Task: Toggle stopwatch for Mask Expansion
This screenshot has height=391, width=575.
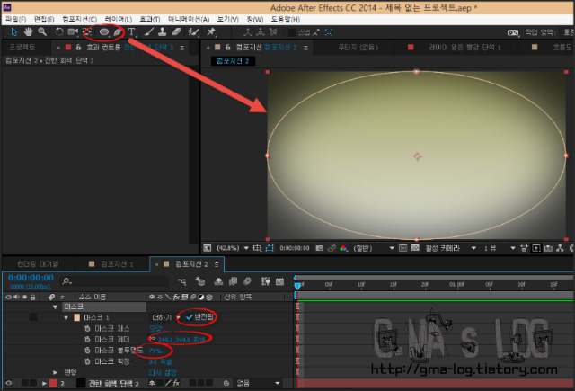Action: point(87,361)
